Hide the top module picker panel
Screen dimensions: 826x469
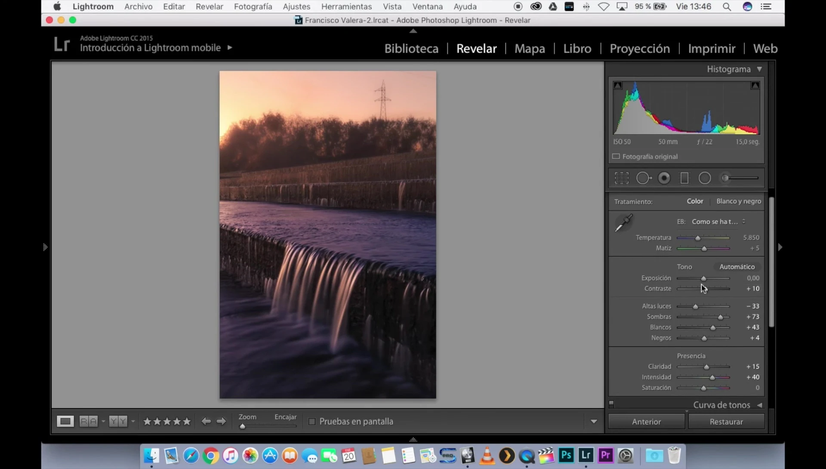pyautogui.click(x=413, y=31)
